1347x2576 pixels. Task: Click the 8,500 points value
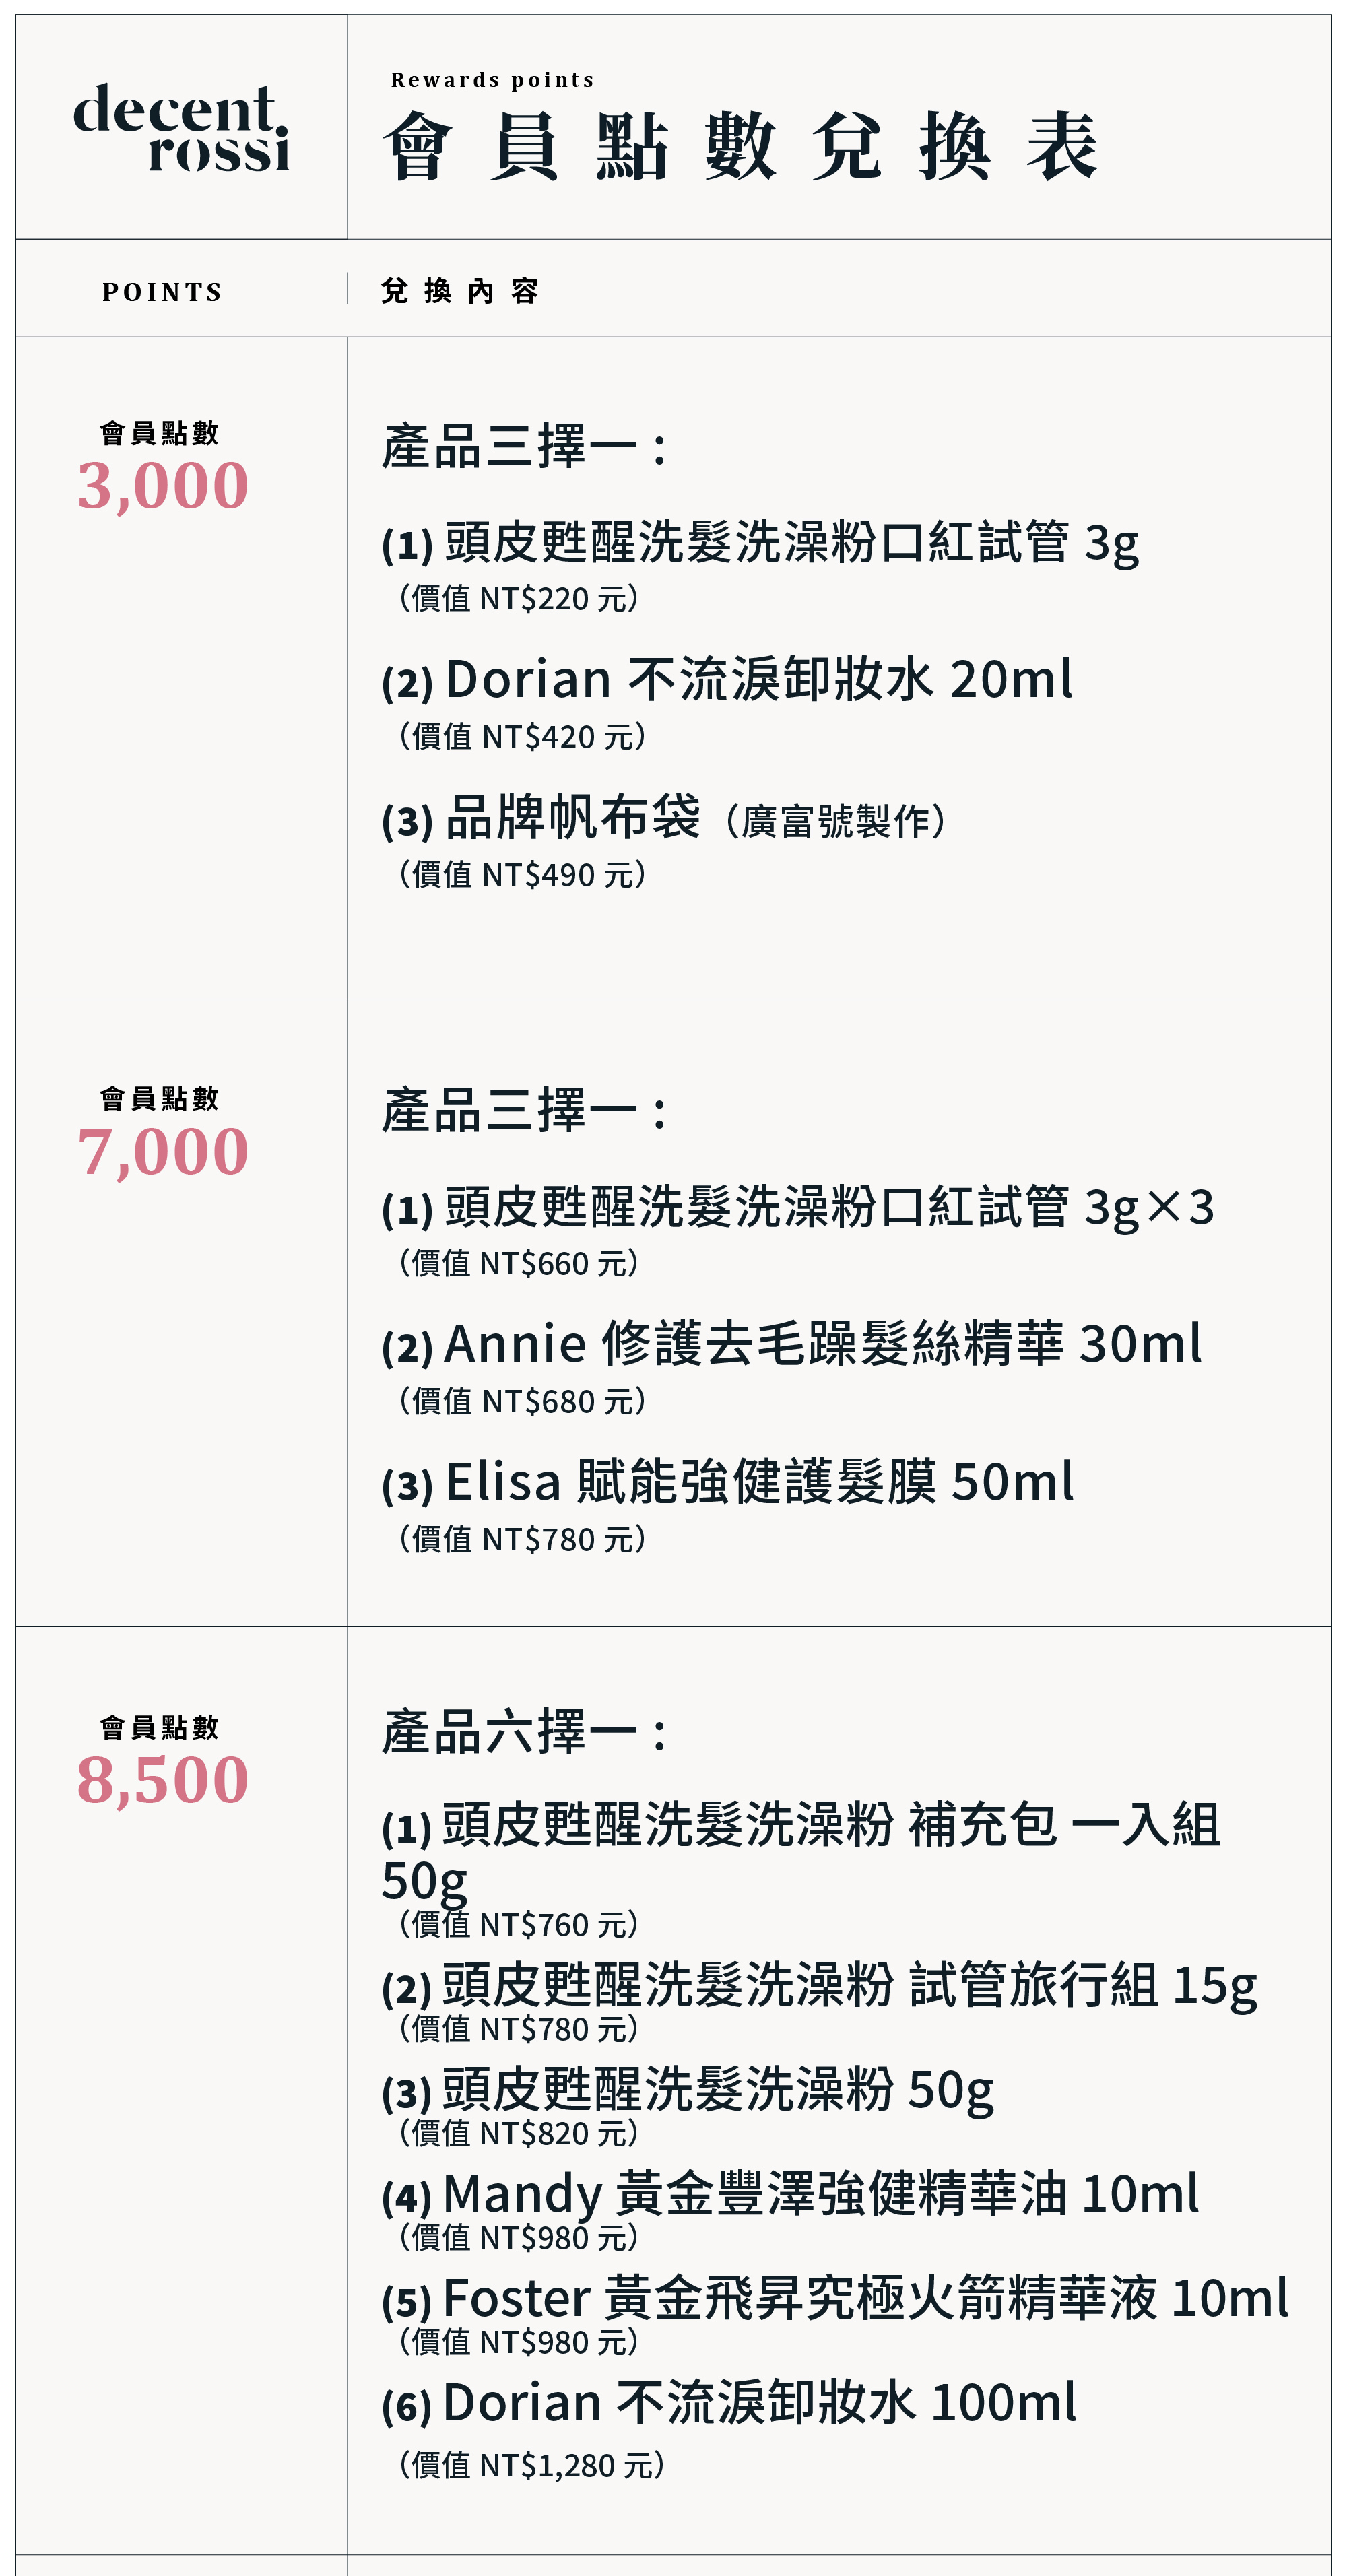[x=163, y=1779]
